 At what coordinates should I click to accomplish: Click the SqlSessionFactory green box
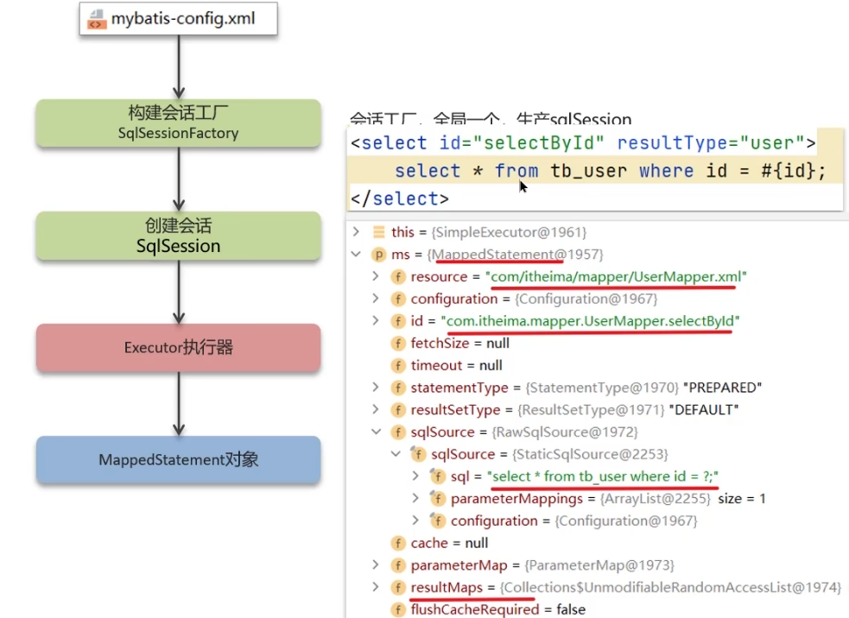pos(178,123)
